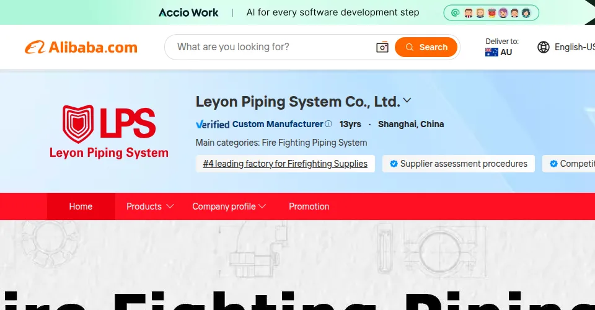Viewport: 595px width, 310px height.
Task: Click the Australian flag icon
Action: pyautogui.click(x=491, y=52)
